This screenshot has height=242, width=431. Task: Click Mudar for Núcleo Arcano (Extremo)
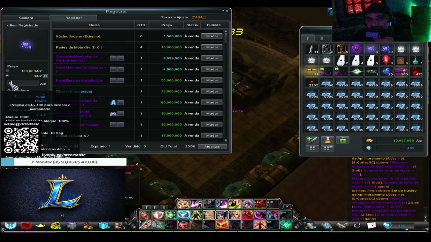(212, 36)
